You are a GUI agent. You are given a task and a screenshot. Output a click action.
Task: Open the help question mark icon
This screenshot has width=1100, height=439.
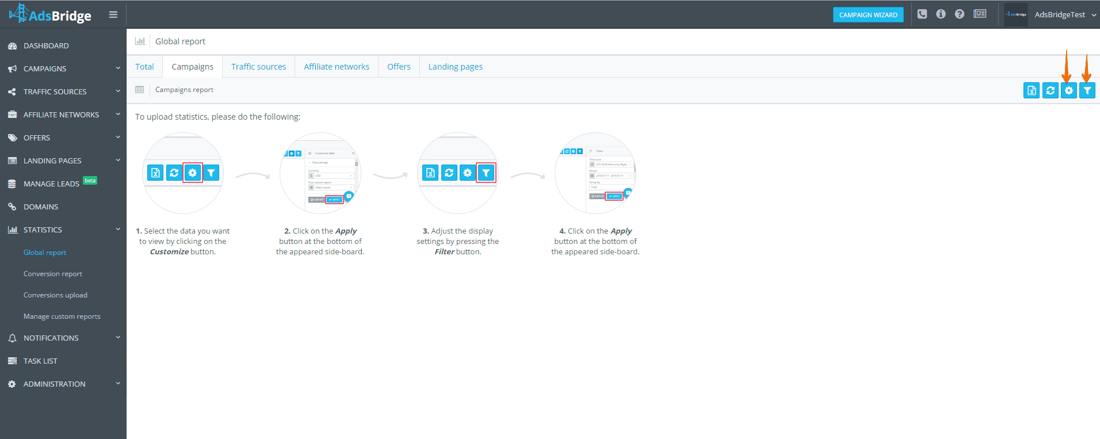click(x=960, y=14)
